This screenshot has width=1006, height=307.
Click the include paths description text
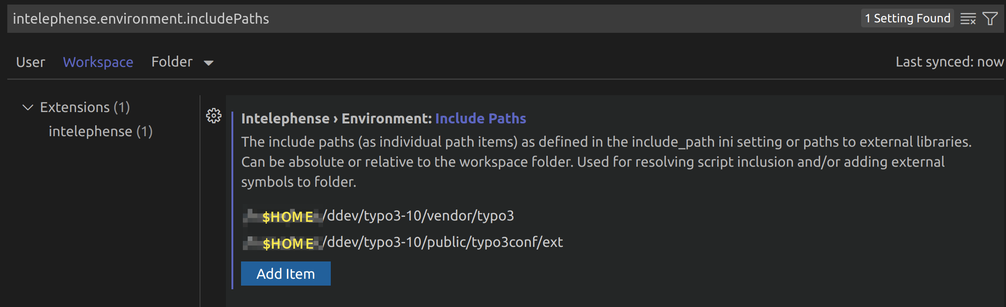(606, 162)
